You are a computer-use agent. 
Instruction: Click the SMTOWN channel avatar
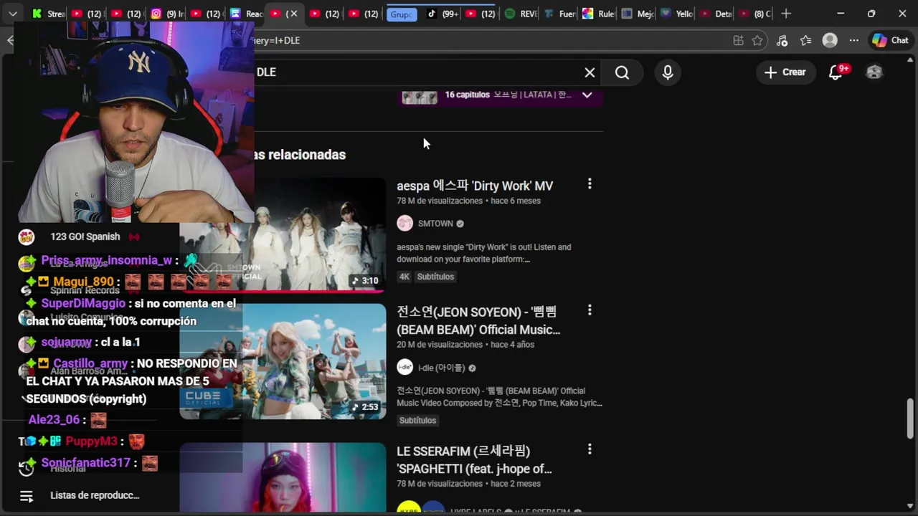tap(405, 224)
